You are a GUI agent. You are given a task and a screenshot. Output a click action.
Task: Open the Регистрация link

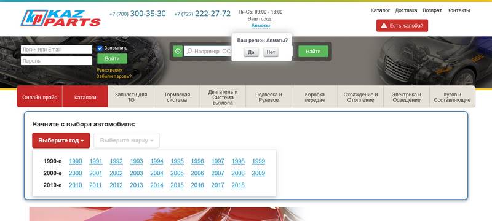pyautogui.click(x=109, y=70)
